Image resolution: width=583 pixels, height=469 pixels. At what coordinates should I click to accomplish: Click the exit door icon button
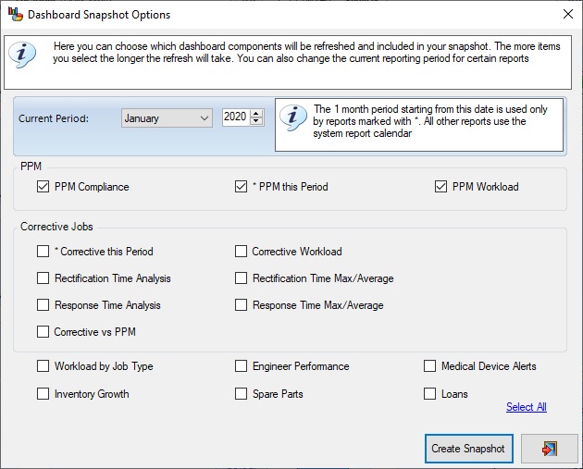[549, 449]
